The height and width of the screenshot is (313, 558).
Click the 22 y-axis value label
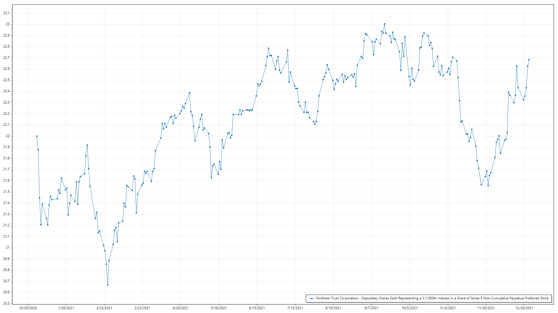[8, 136]
